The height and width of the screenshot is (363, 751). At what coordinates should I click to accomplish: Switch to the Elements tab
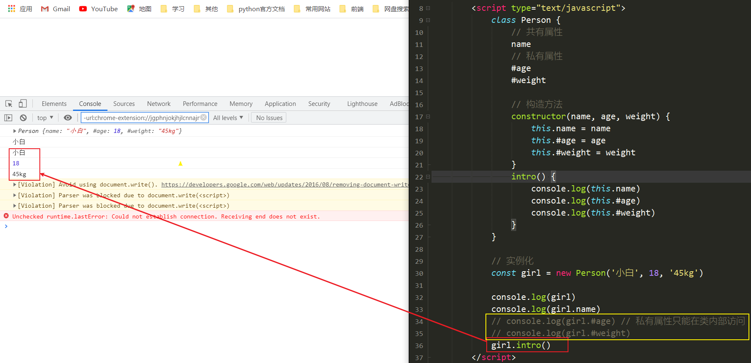(54, 104)
